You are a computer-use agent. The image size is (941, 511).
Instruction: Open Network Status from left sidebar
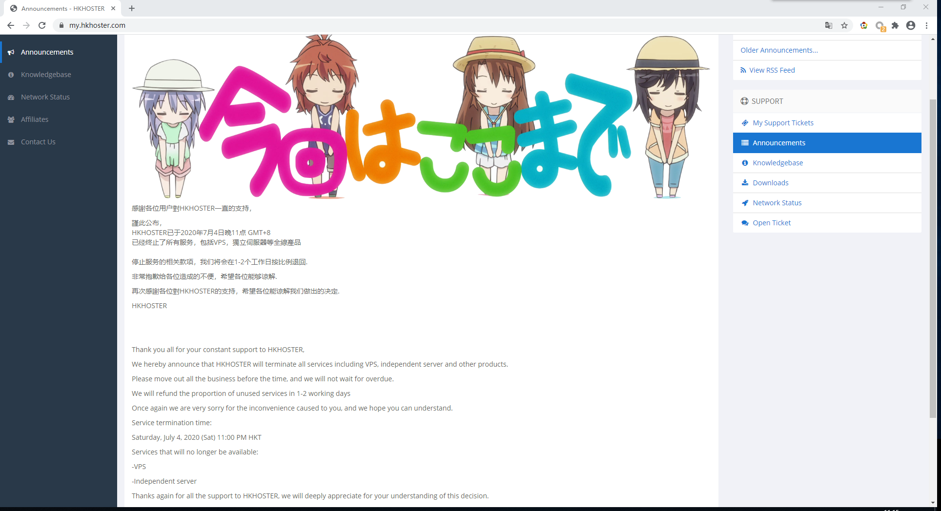59,97
